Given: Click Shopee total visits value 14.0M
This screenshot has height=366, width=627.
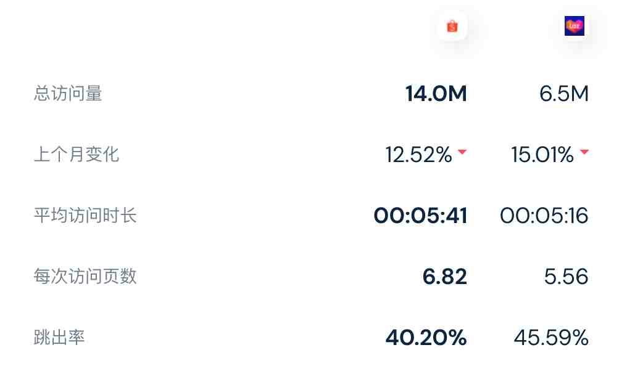Looking at the screenshot, I should click(x=436, y=94).
